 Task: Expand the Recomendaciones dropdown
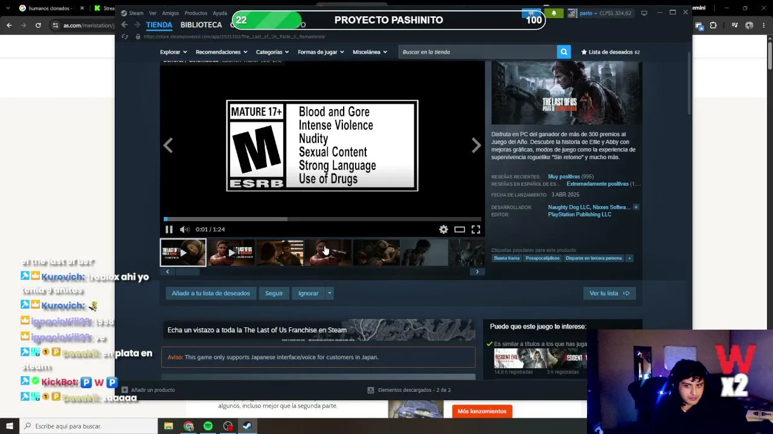(x=221, y=52)
